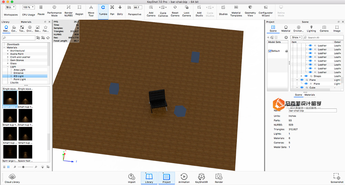The height and width of the screenshot is (185, 345).
Task: Toggle Performance Mode
Action: click(55, 11)
